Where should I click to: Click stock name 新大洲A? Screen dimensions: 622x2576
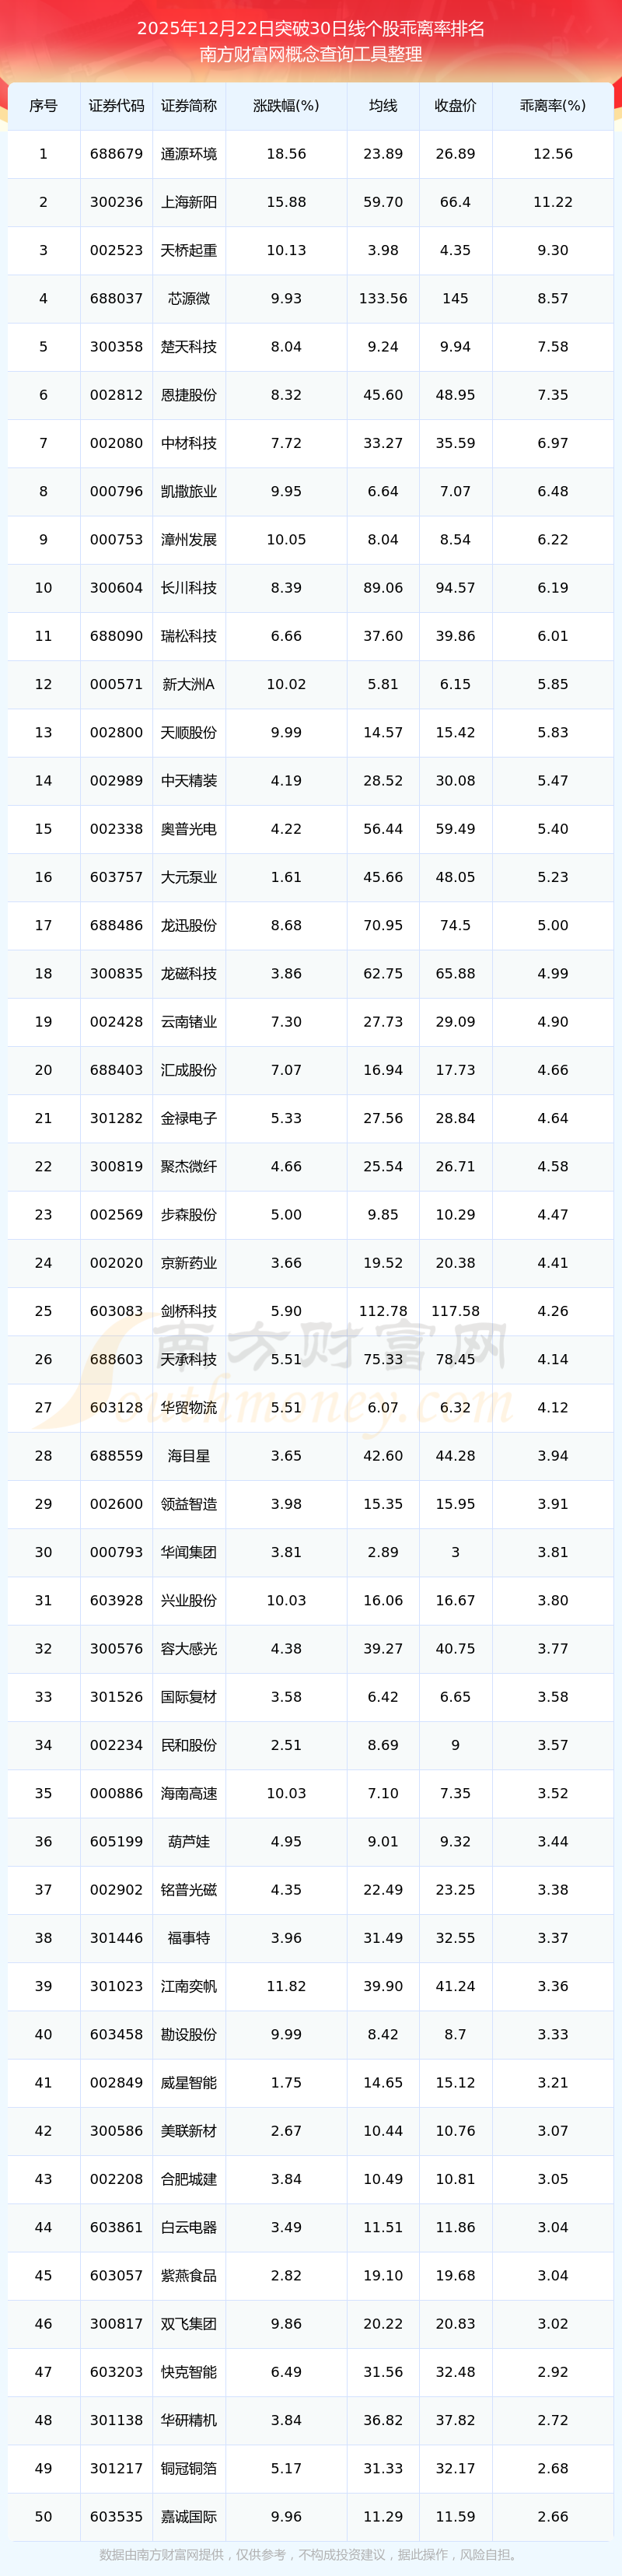(189, 684)
